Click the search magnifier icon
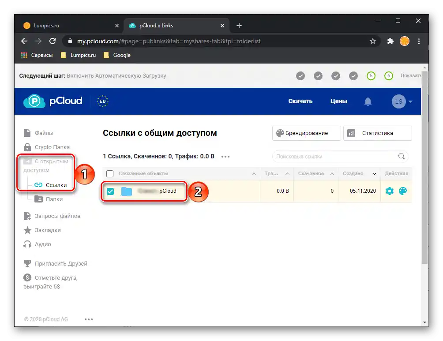This screenshot has height=341, width=443. pyautogui.click(x=402, y=156)
